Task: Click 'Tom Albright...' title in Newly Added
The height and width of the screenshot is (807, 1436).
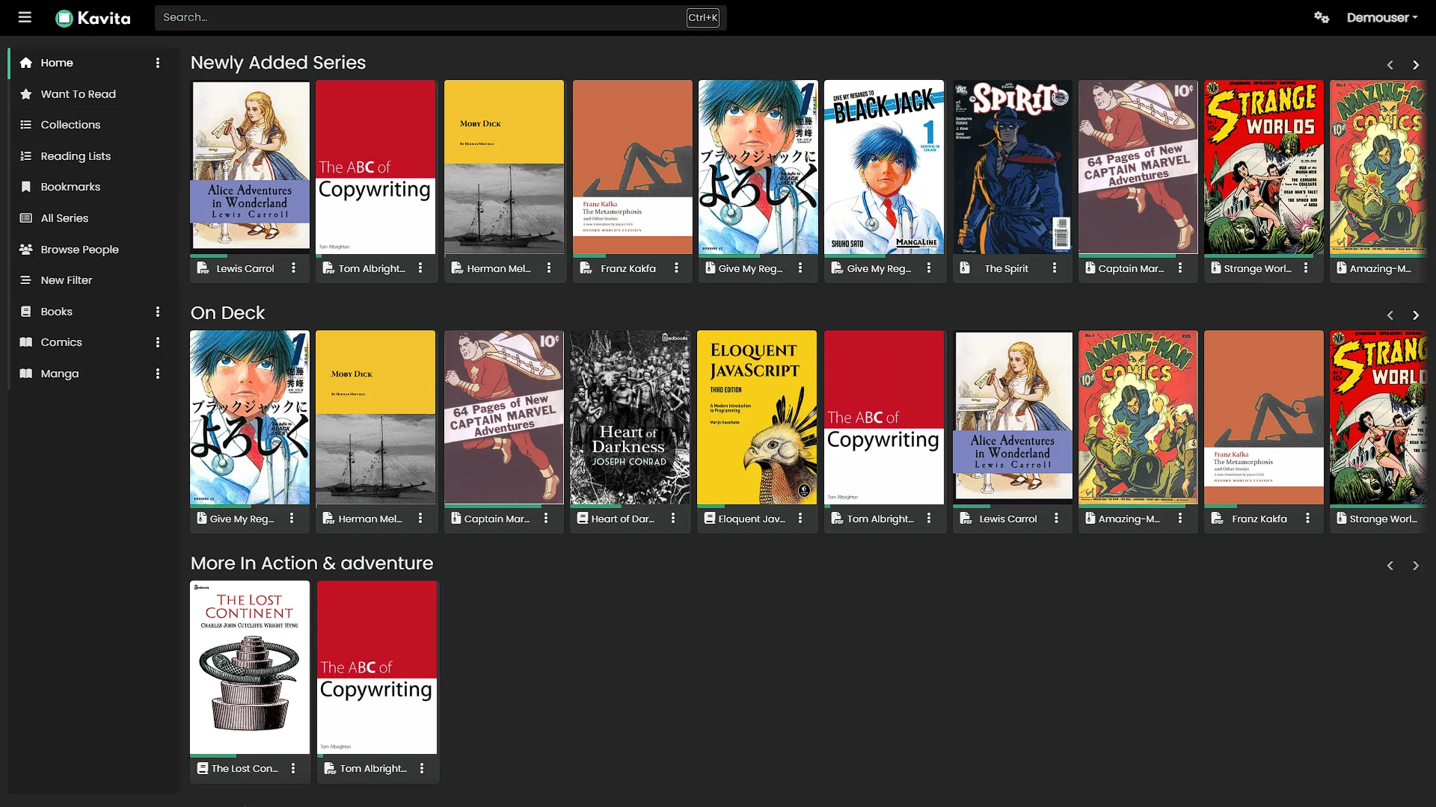Action: 372,268
